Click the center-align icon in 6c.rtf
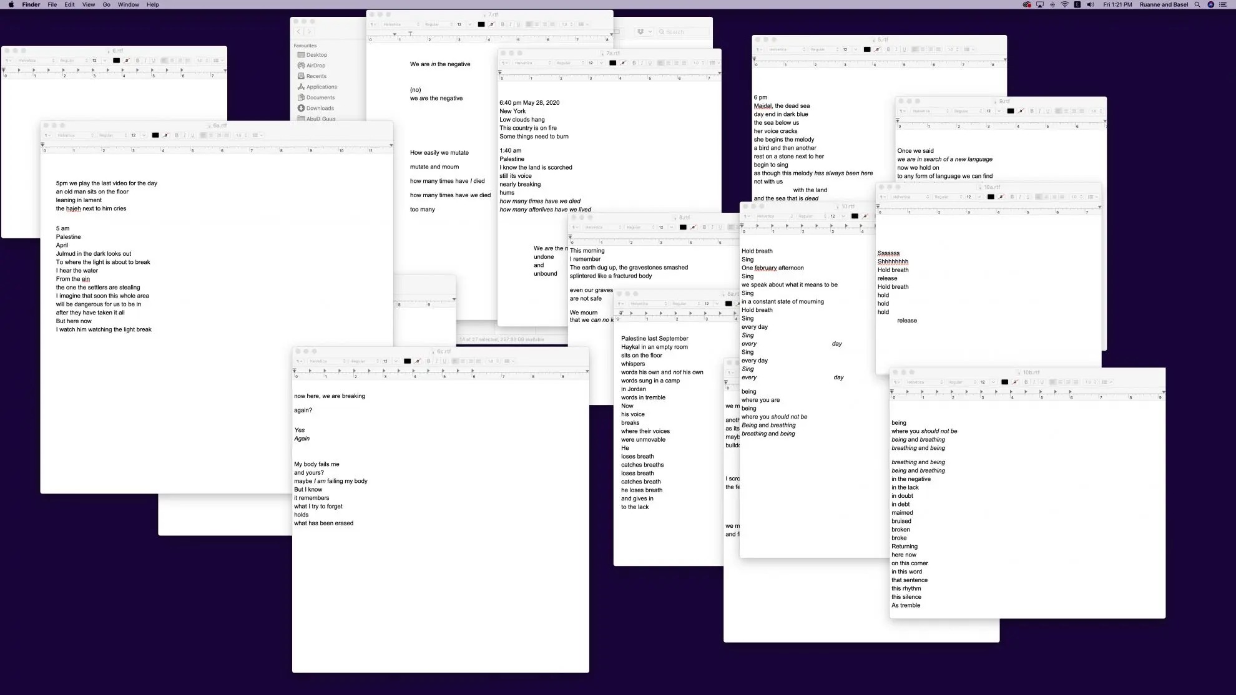 (x=463, y=361)
